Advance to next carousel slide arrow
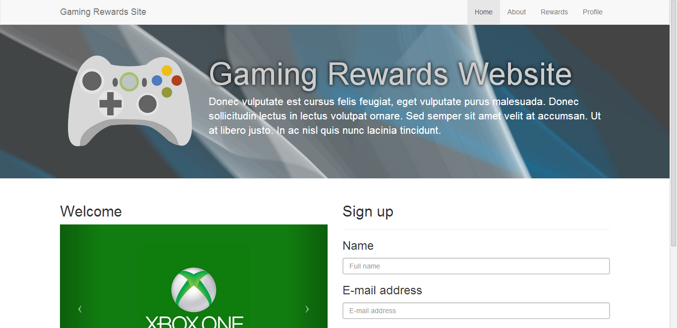677x328 pixels. [307, 309]
